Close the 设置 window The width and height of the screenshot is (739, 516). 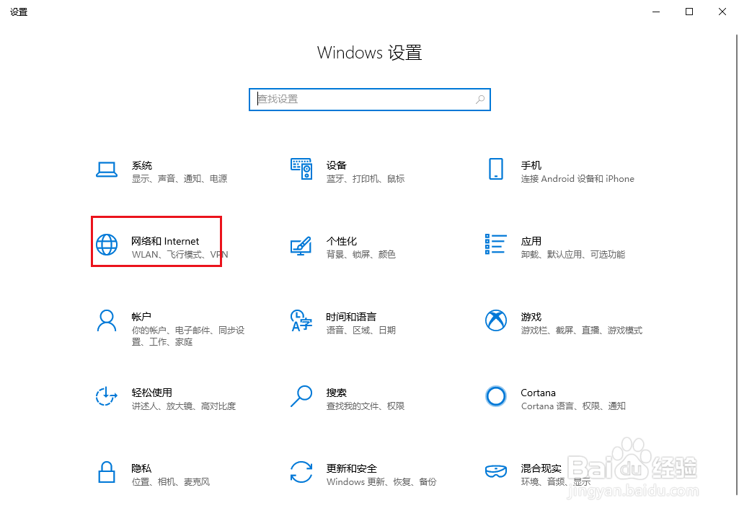click(722, 12)
